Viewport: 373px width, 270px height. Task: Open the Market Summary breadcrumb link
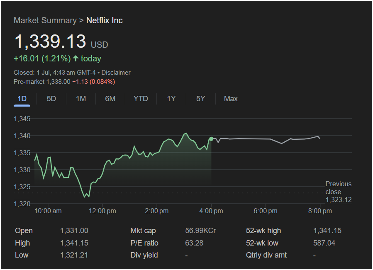tap(45, 20)
